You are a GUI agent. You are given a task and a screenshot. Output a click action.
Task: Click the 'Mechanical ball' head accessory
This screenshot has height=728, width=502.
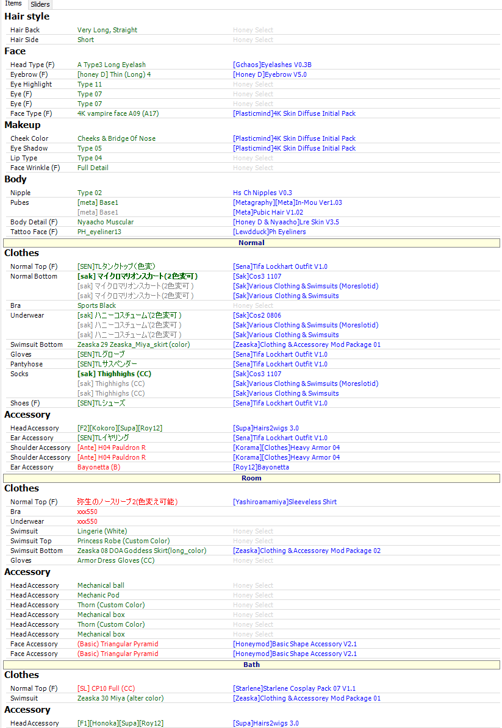[101, 586]
